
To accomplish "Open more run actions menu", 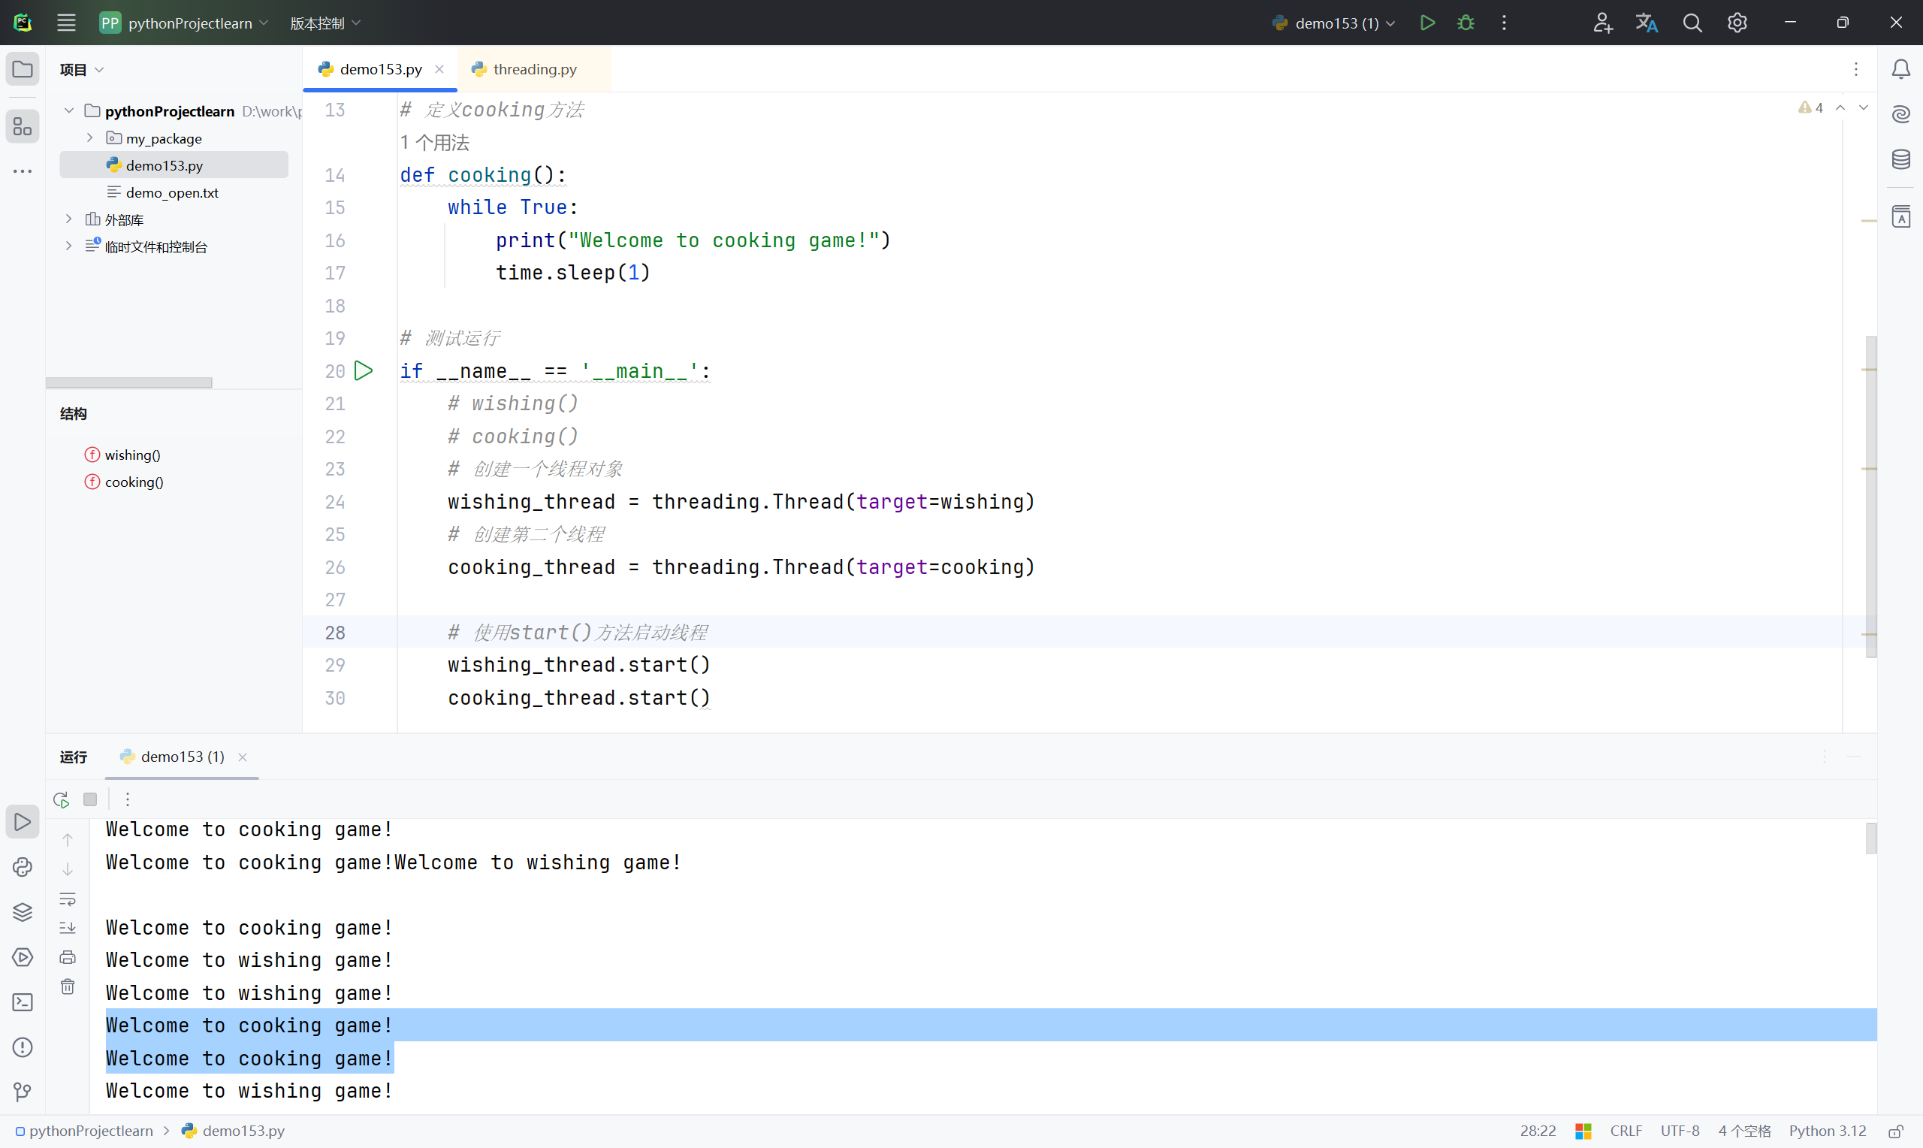I will [x=1504, y=23].
